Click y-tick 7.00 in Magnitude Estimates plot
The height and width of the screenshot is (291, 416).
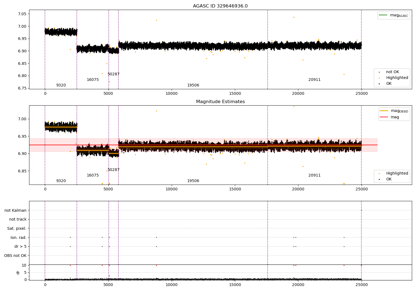pyautogui.click(x=22, y=119)
